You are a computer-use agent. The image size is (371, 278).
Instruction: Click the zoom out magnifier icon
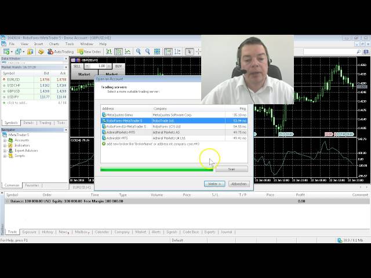(x=148, y=52)
